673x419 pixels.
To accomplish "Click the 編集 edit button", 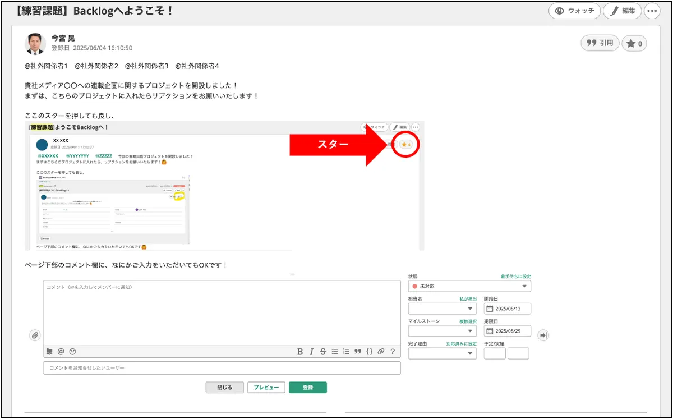I will coord(623,11).
